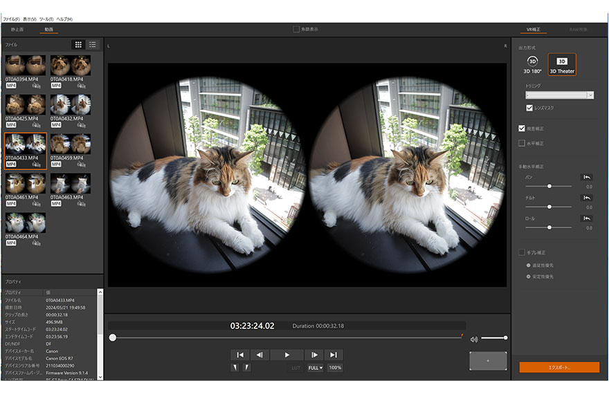Viewport: 609px width, 394px height.
Task: Reset the パン (pan) value
Action: (x=587, y=178)
